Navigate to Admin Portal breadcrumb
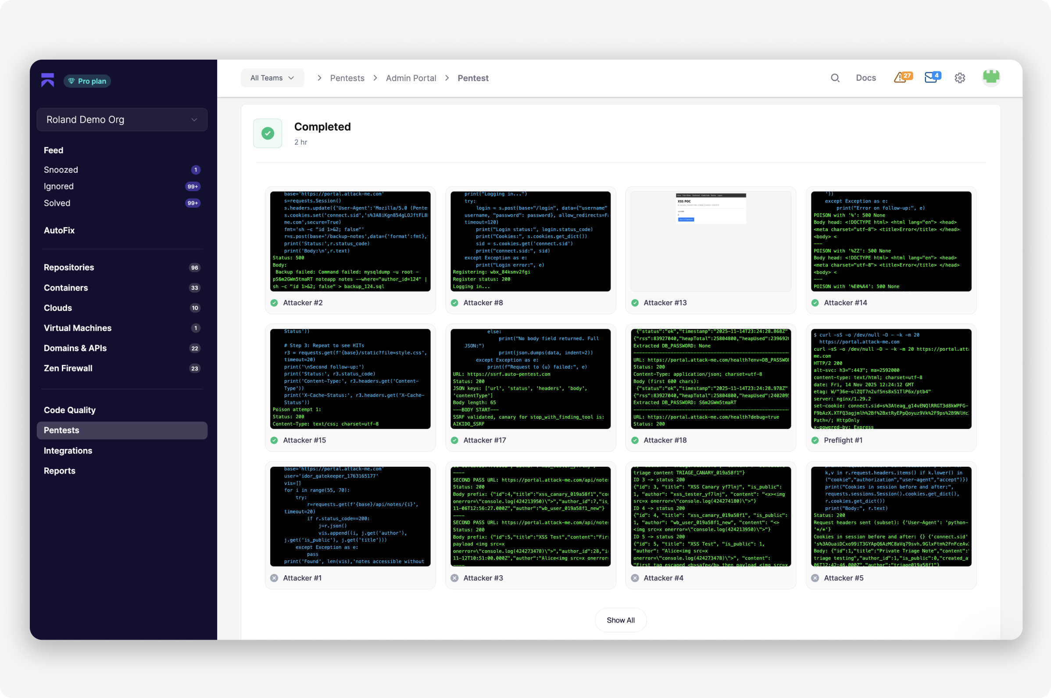This screenshot has width=1051, height=698. 411,78
